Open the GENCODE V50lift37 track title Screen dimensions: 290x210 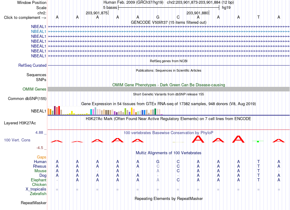[x=169, y=22]
